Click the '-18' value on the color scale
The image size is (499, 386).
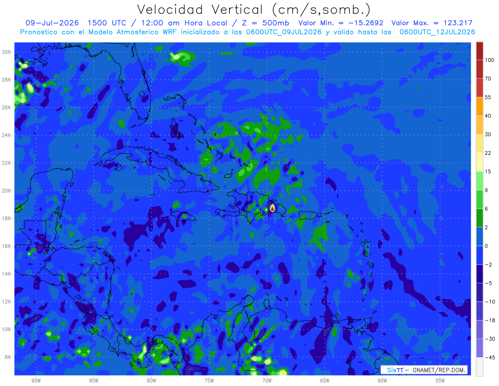(489, 320)
